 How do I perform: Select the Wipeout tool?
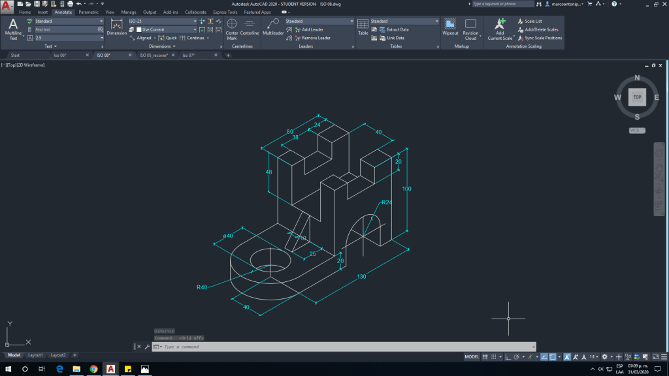(450, 27)
